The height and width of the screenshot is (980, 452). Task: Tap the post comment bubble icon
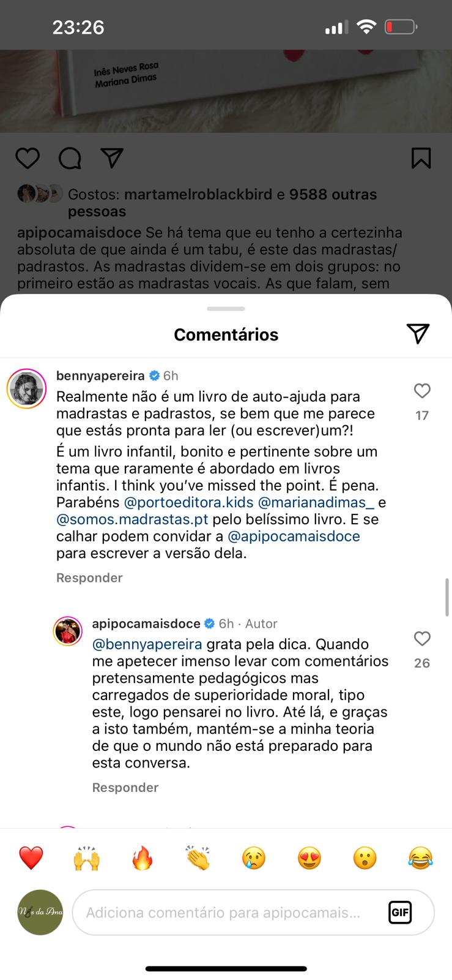coord(70,158)
